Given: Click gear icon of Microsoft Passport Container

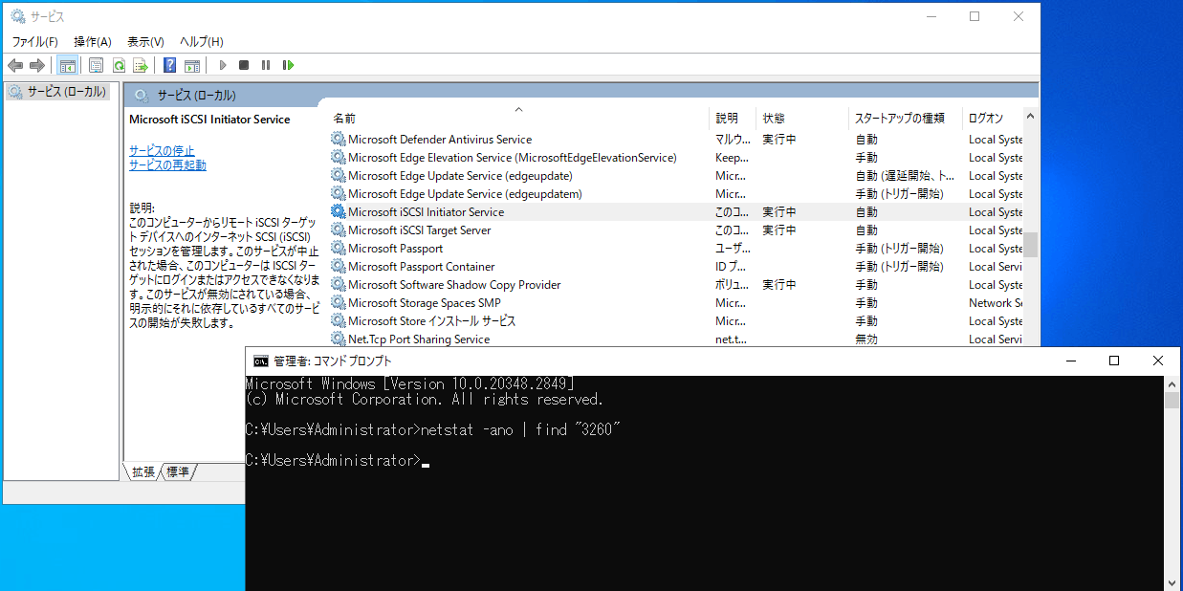Looking at the screenshot, I should click(x=338, y=266).
